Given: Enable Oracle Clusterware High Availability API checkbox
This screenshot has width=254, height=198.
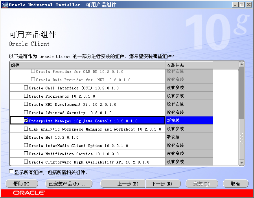Looking at the screenshot, I should point(26,162).
